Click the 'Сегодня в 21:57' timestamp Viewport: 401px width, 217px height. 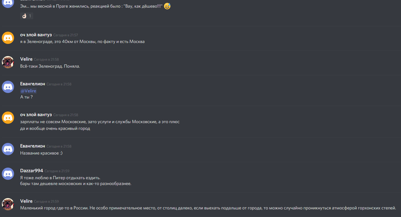[66, 35]
